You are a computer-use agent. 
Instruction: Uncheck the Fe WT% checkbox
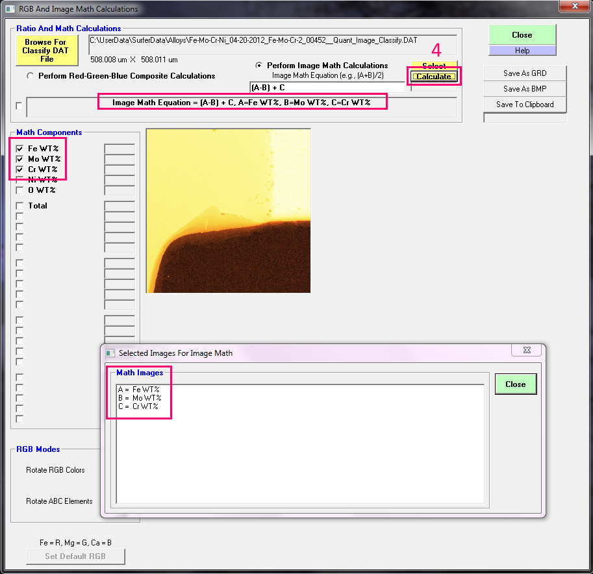pyautogui.click(x=19, y=149)
